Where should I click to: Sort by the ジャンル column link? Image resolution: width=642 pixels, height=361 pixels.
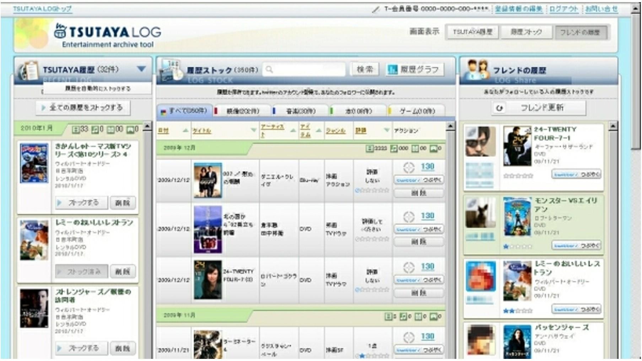[x=336, y=130]
